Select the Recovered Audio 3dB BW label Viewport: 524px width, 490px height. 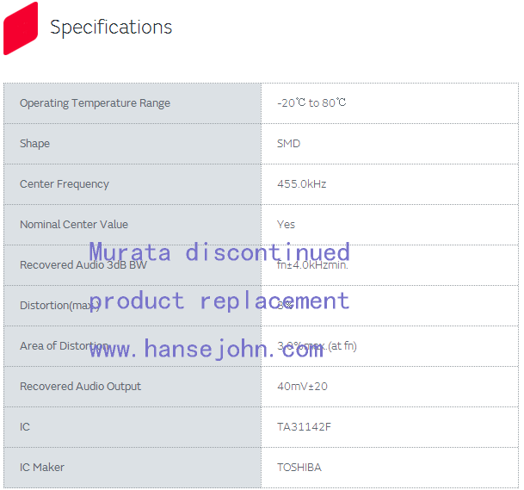[83, 265]
